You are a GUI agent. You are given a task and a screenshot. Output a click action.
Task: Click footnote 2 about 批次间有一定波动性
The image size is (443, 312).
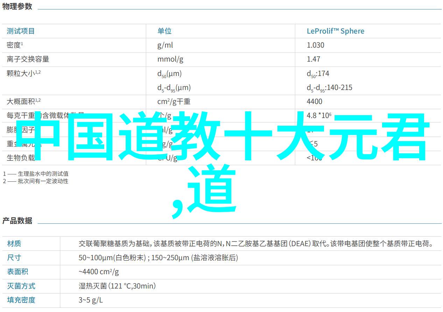[36, 181]
